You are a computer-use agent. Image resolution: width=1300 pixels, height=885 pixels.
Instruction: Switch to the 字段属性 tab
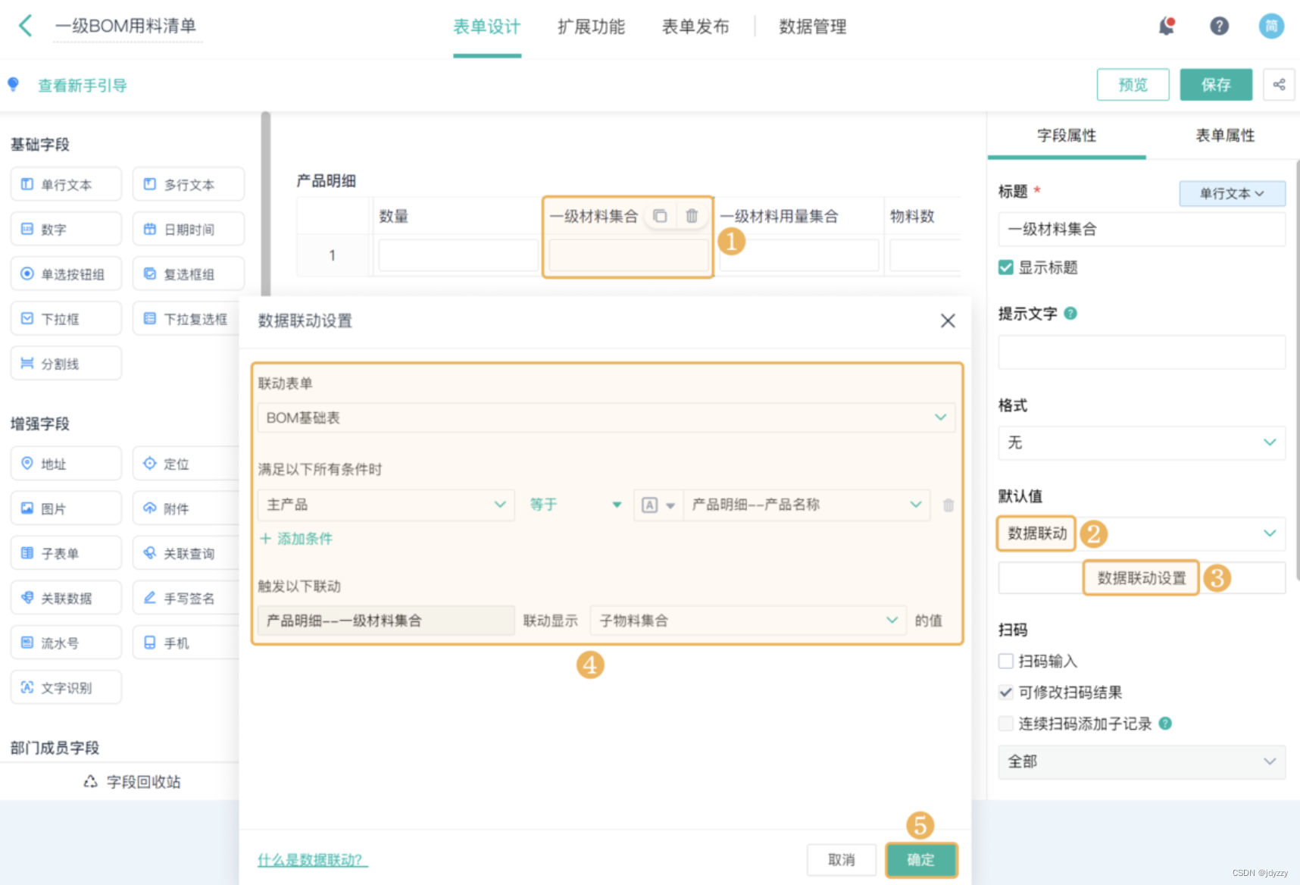point(1067,136)
